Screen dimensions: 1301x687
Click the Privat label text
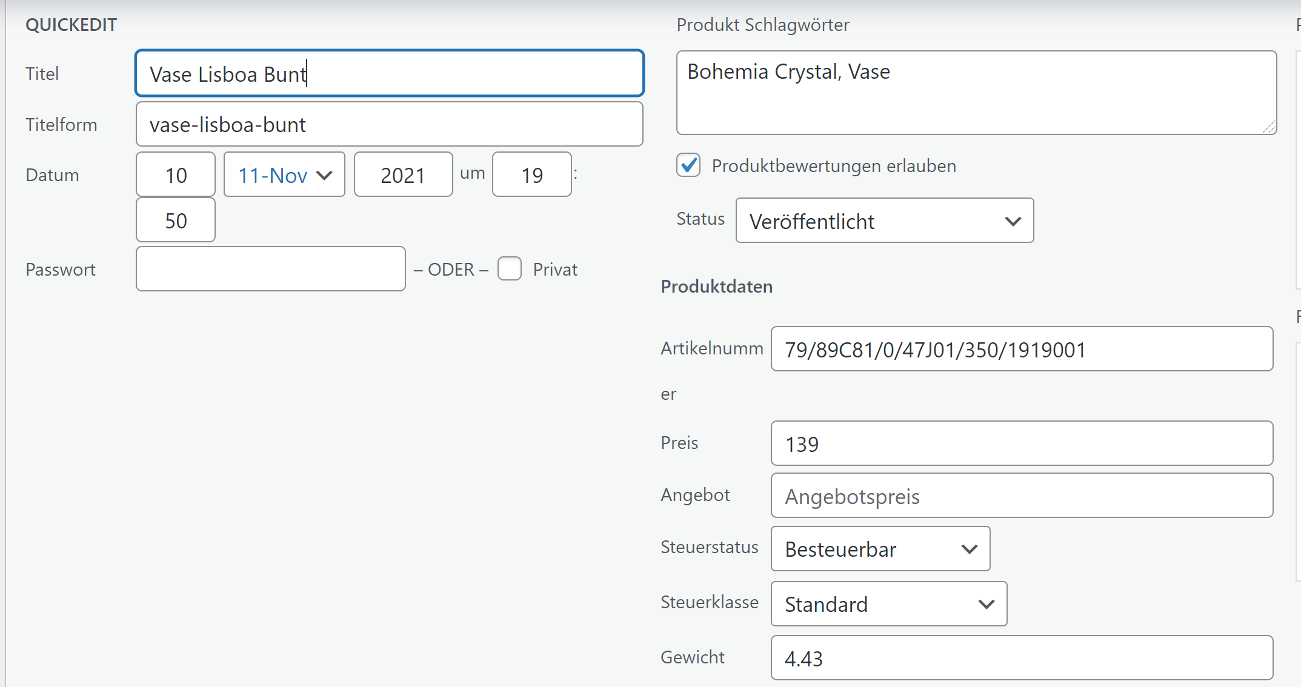[555, 270]
